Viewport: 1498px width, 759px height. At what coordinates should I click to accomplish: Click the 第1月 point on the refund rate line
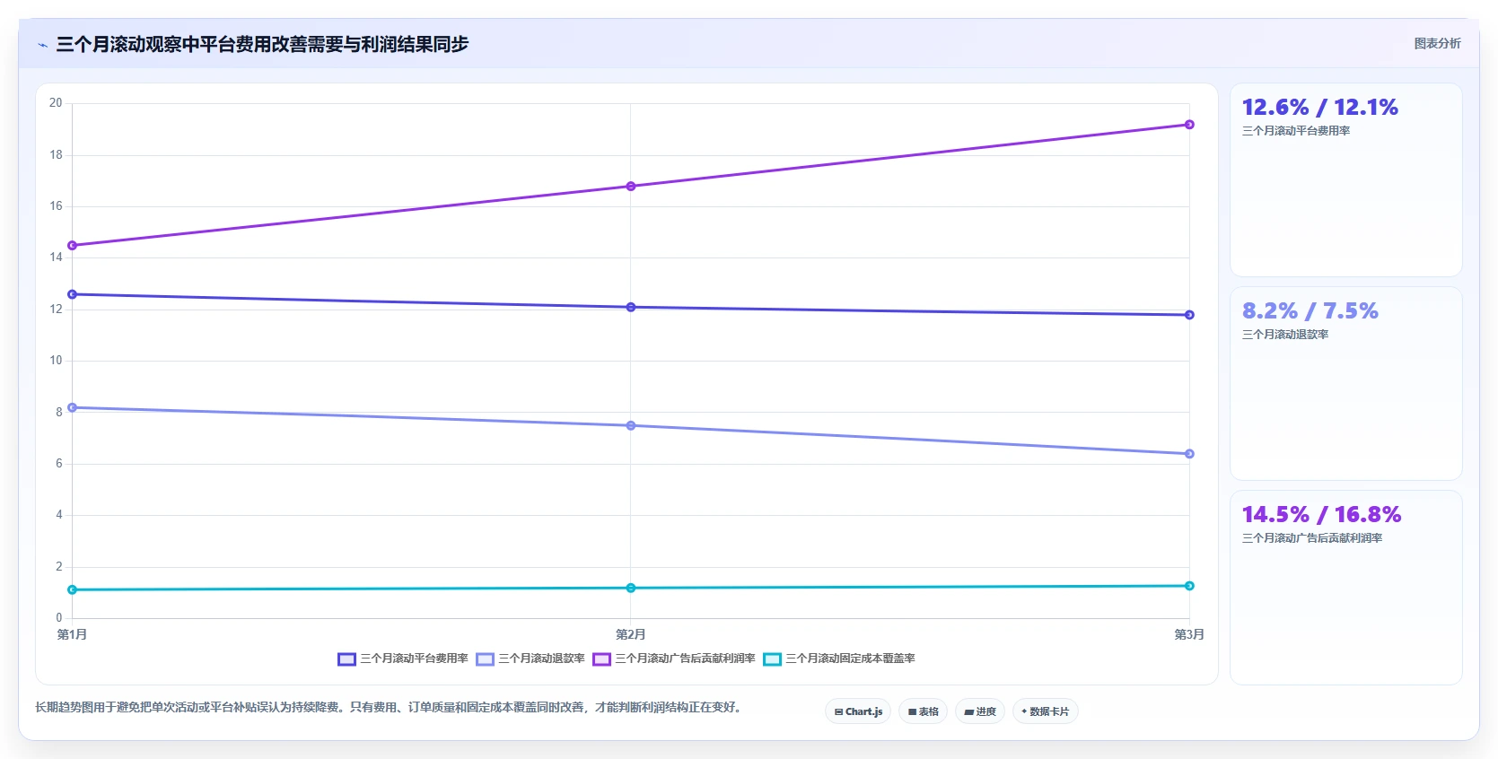pos(73,407)
